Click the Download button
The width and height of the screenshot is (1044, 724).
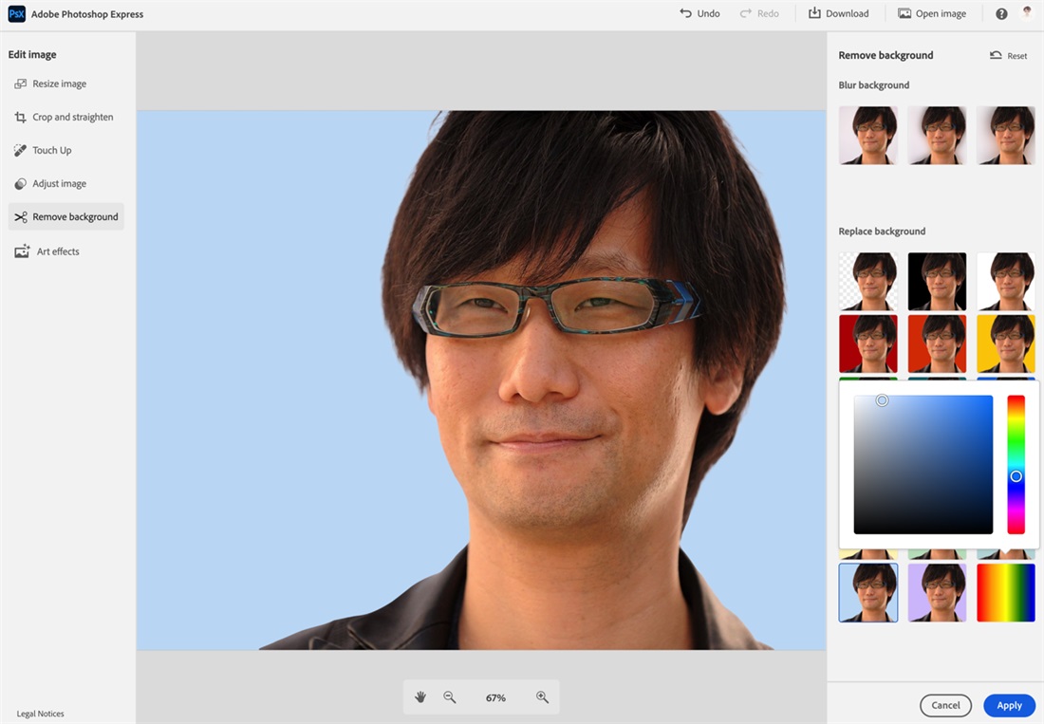coord(838,13)
